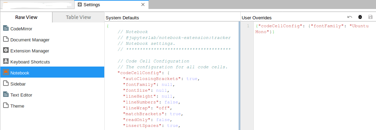
Task: Click the orange Notebook icon
Action: [x=6, y=72]
